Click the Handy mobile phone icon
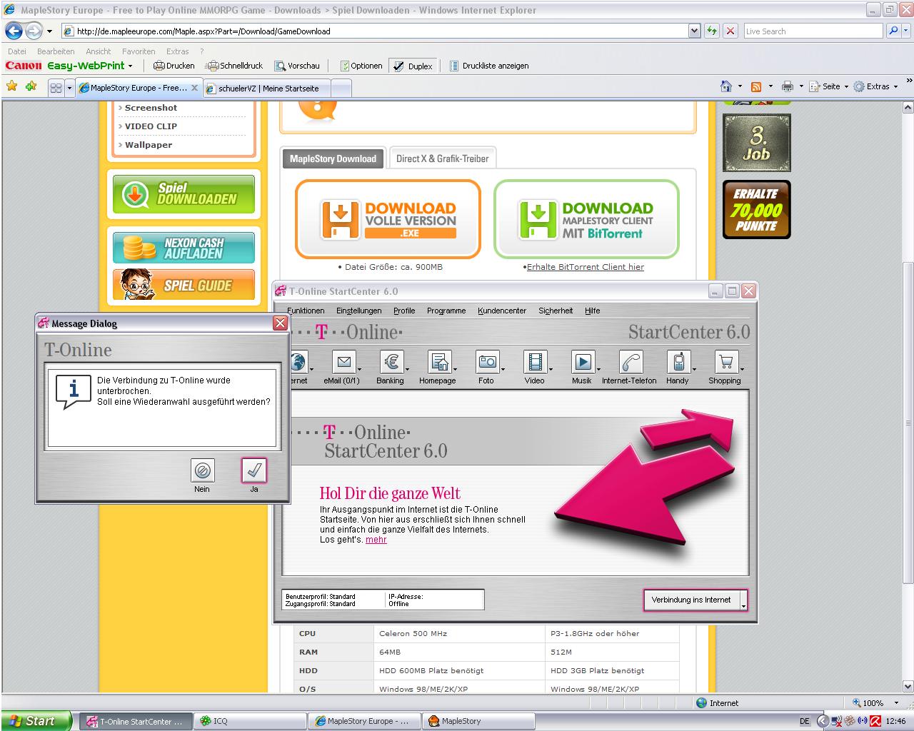Screen dimensions: 914x731 tap(678, 363)
